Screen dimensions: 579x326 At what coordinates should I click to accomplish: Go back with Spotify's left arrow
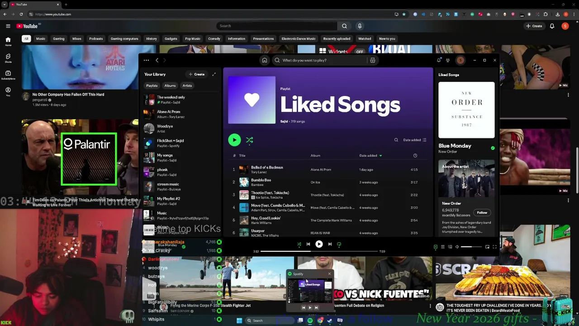157,60
